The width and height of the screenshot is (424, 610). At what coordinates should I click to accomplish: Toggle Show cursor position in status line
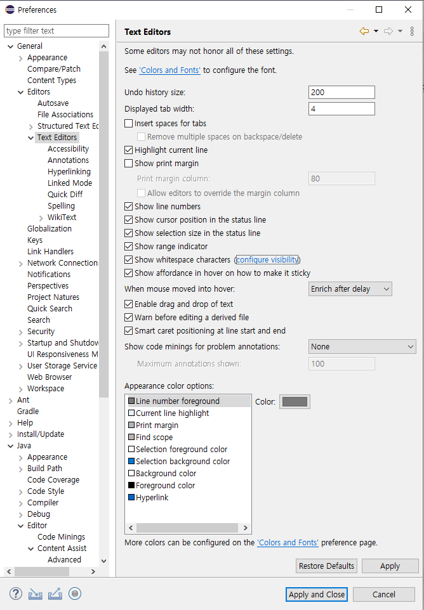[128, 220]
